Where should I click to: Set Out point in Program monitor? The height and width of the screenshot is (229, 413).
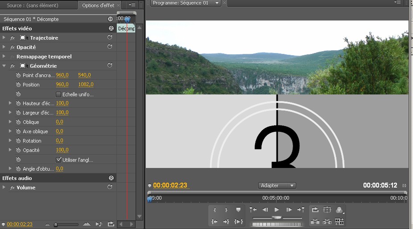pos(226,210)
